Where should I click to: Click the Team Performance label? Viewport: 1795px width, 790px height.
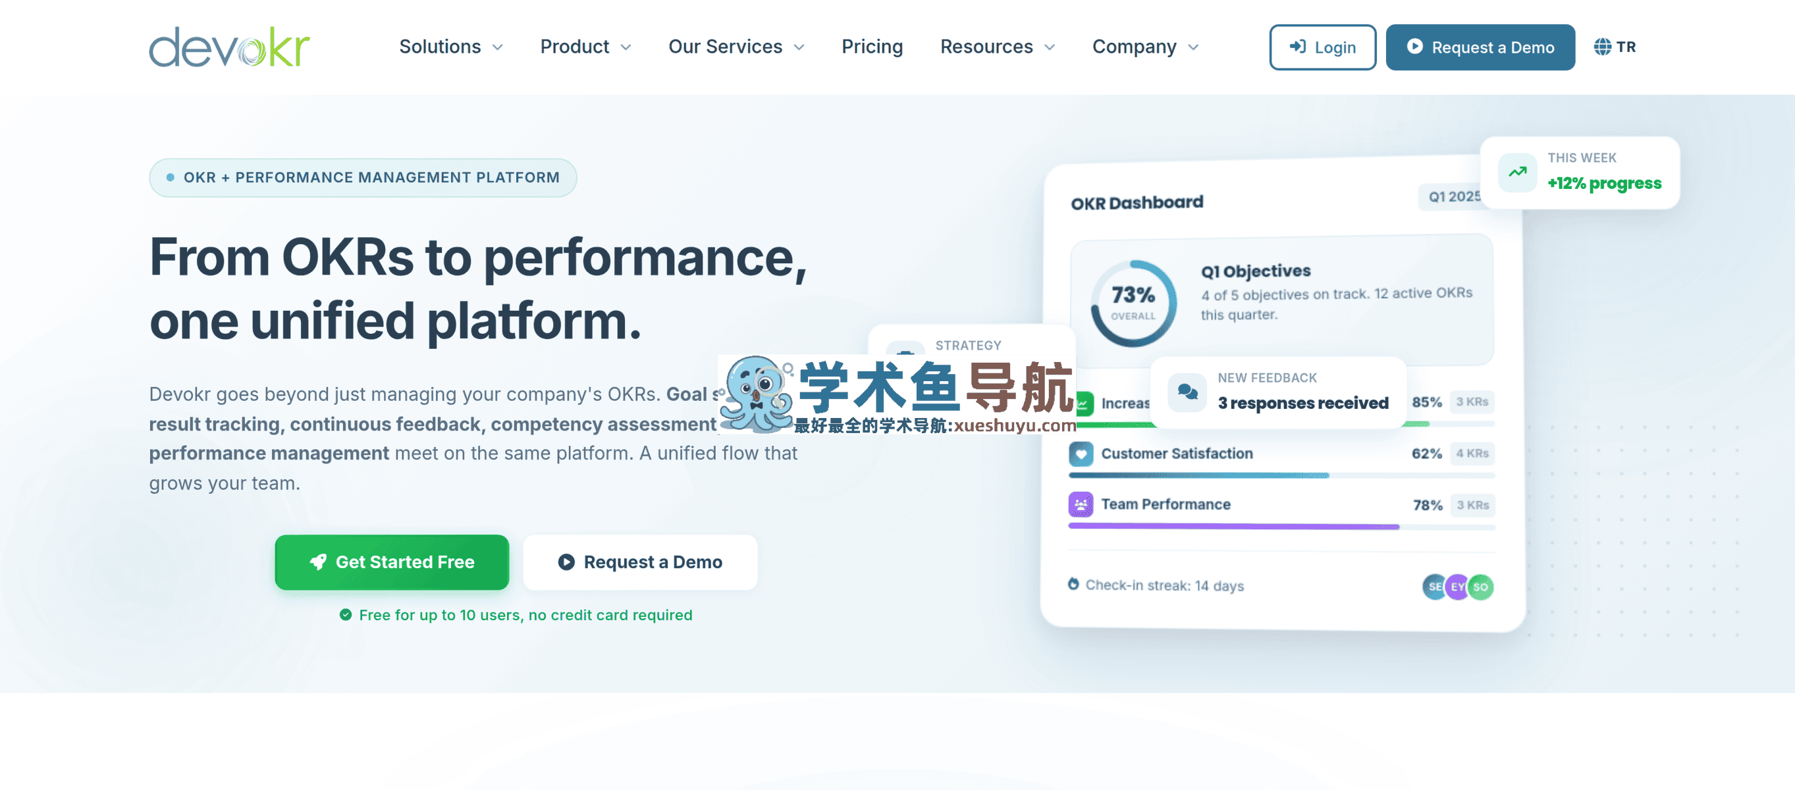[x=1165, y=504]
